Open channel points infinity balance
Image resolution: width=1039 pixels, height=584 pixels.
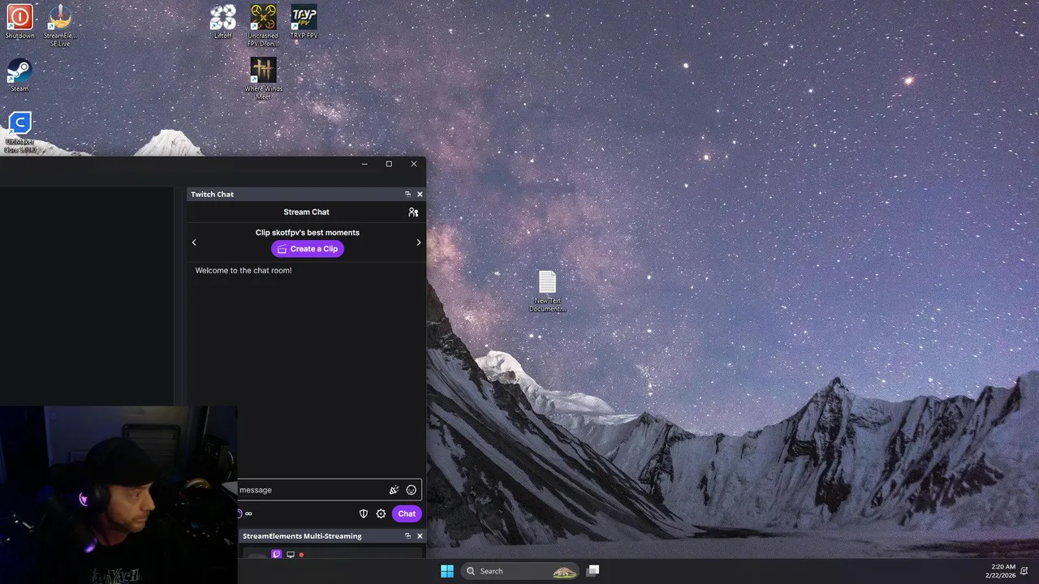click(244, 513)
